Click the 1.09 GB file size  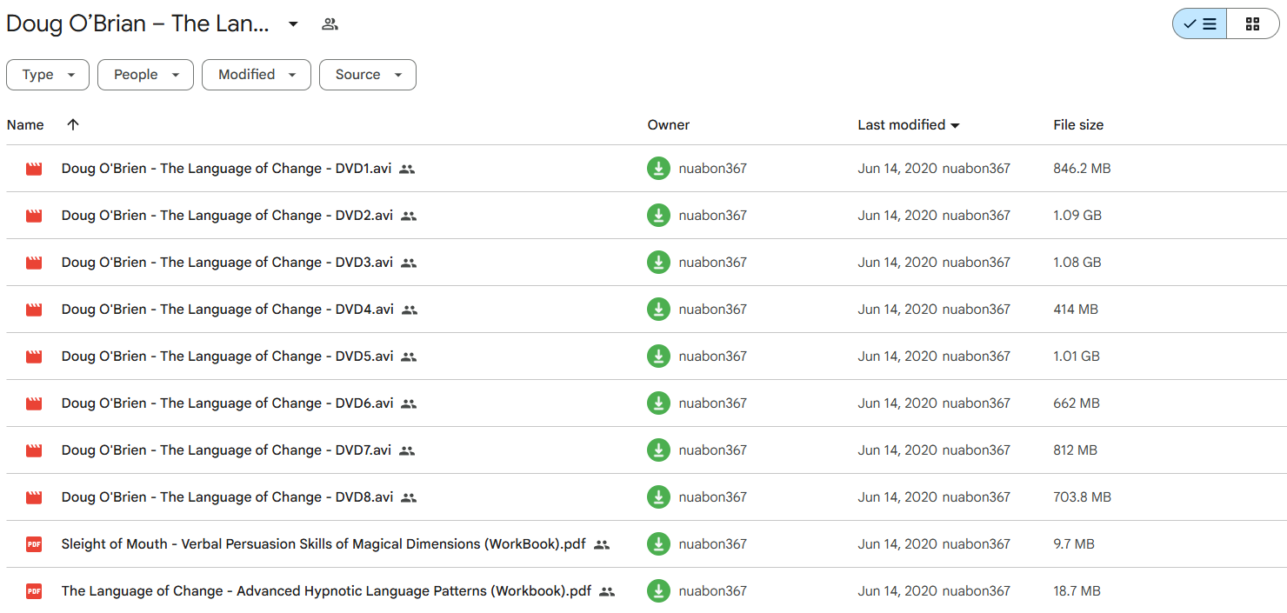pos(1077,216)
